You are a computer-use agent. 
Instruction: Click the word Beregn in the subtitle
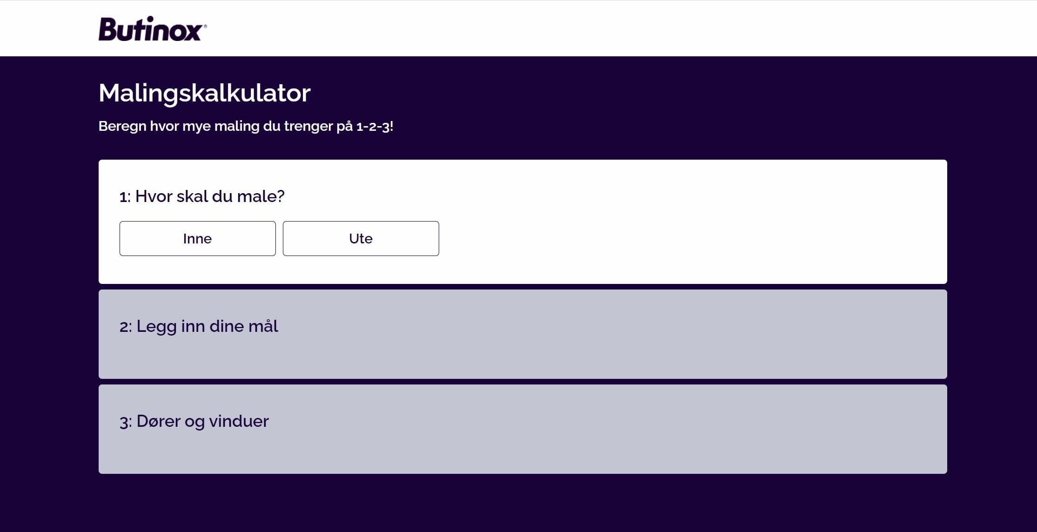[x=122, y=126]
